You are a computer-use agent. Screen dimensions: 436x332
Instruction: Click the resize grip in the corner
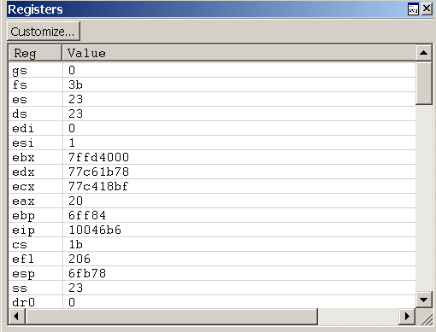click(426, 318)
